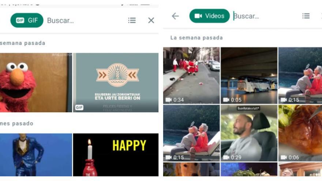Click the Buscar field beside Videos chip
Screen dimensions: 322x181
[x=246, y=16]
